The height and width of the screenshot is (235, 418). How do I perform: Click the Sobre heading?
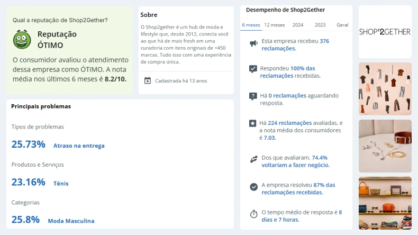coord(149,15)
